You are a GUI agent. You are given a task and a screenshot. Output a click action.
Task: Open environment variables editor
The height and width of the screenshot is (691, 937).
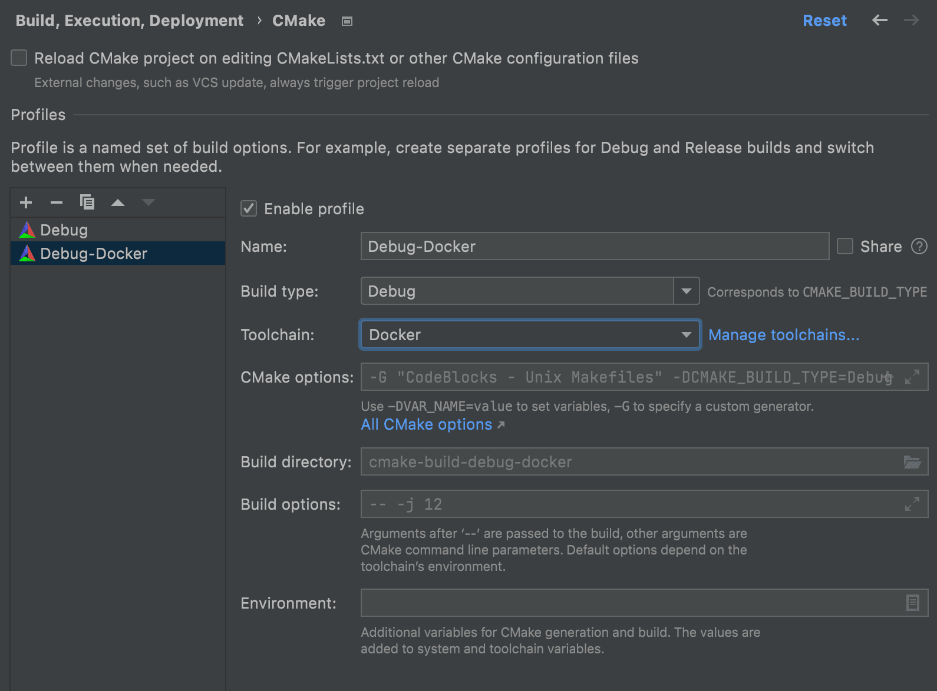click(x=912, y=603)
